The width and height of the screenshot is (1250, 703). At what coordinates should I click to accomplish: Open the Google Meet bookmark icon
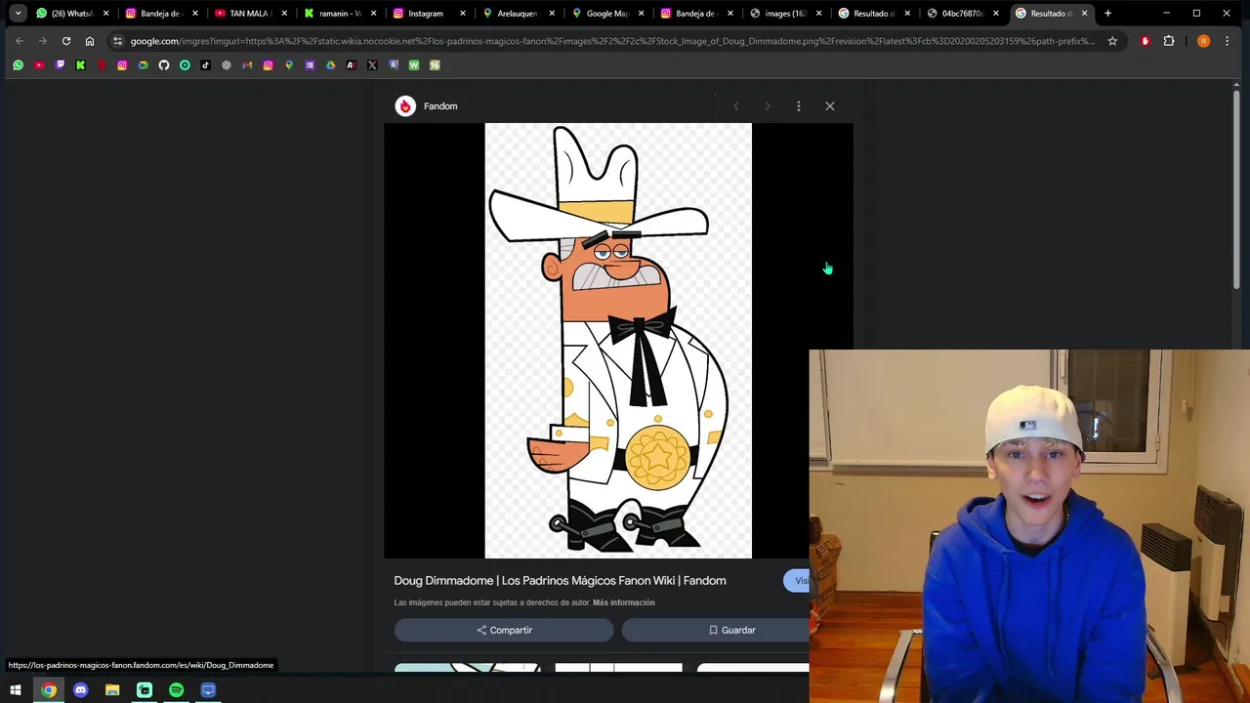click(143, 64)
